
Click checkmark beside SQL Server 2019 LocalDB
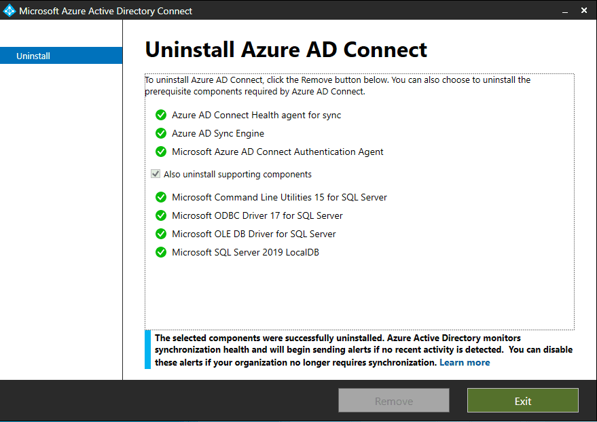pyautogui.click(x=161, y=251)
